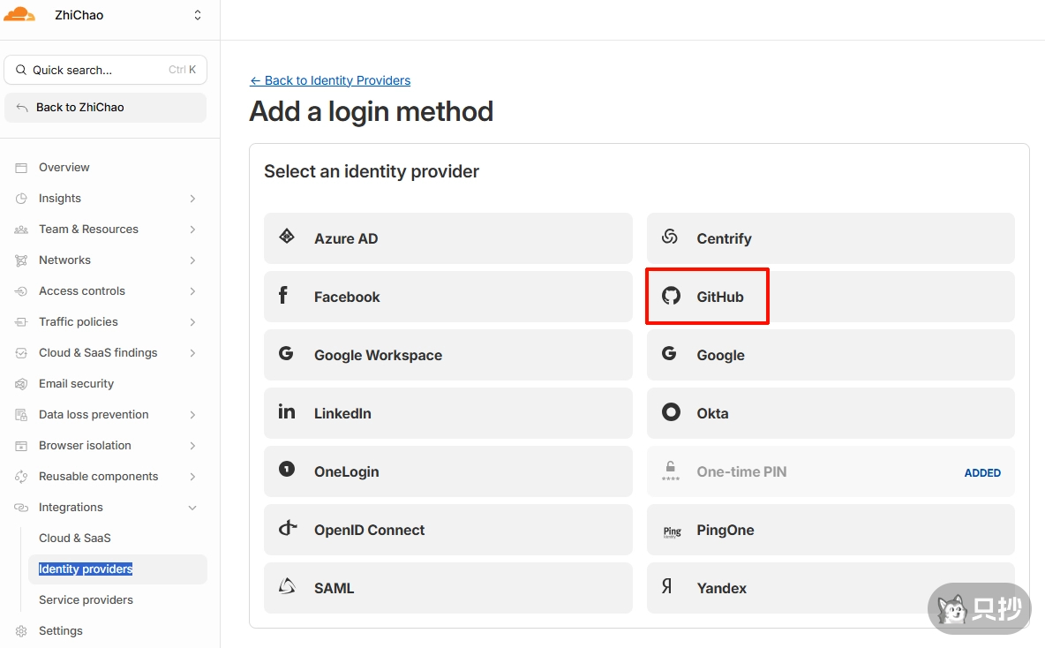Image resolution: width=1045 pixels, height=648 pixels.
Task: Select the OpenID Connect icon
Action: (x=287, y=529)
